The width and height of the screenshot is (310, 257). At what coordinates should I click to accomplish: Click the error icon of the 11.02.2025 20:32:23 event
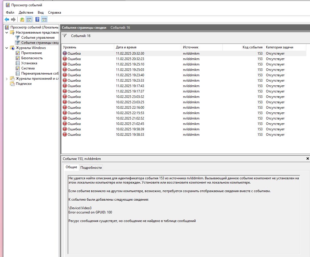tap(65, 59)
